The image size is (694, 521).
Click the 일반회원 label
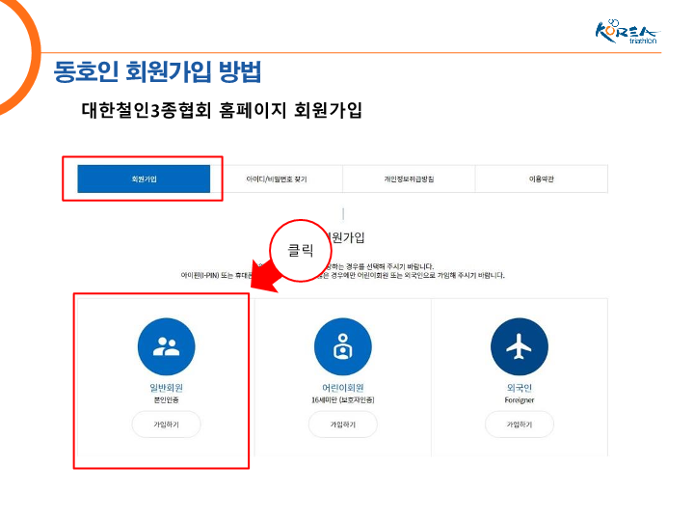(x=166, y=388)
